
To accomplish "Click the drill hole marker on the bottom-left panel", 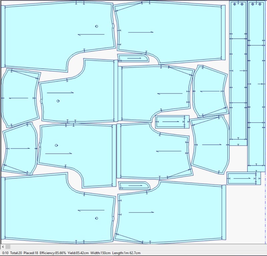I will point(96,218).
